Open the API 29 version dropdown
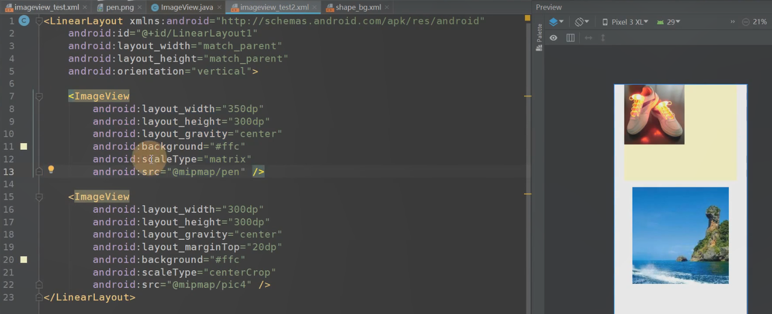 point(668,22)
